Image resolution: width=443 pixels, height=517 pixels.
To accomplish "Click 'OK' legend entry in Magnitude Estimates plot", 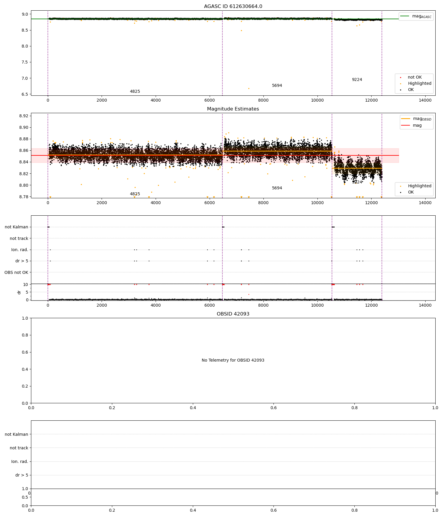I will pyautogui.click(x=407, y=192).
